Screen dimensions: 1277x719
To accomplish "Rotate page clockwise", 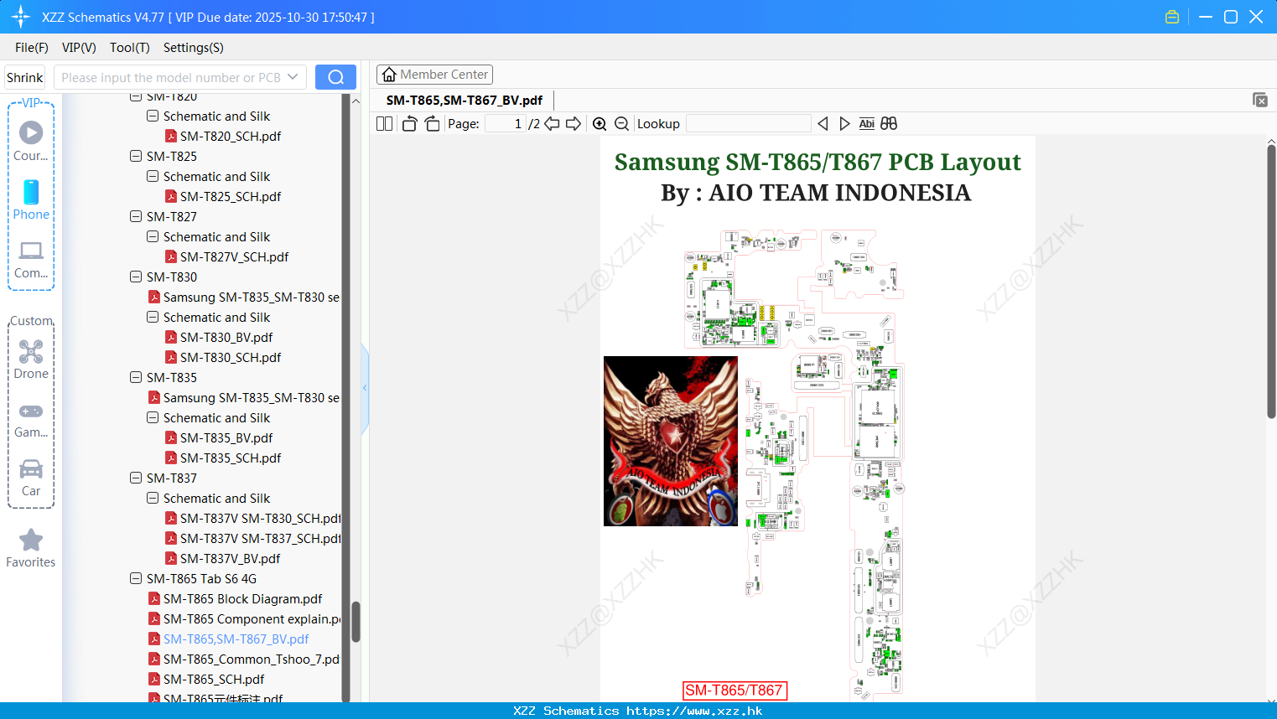I will 432,123.
